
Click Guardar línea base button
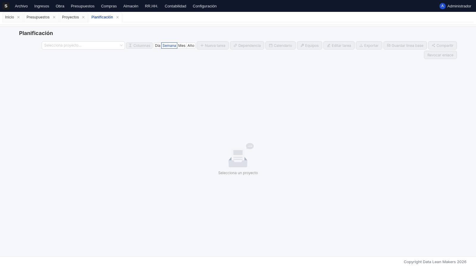(x=405, y=45)
